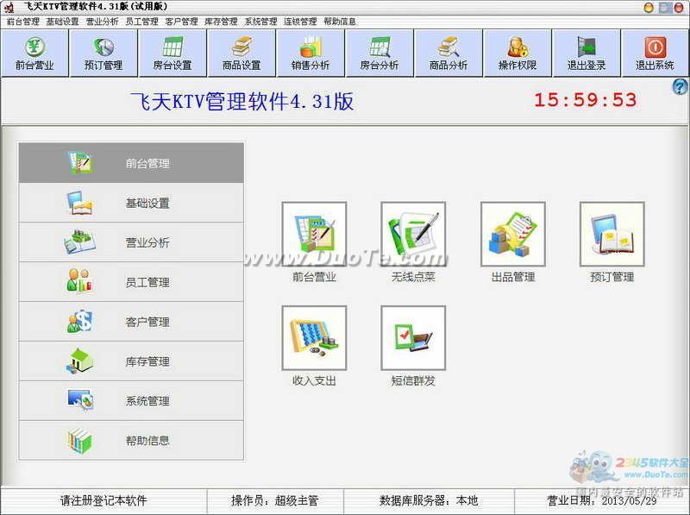Open 帮助信息 sidebar entry
The width and height of the screenshot is (690, 515).
tap(131, 441)
